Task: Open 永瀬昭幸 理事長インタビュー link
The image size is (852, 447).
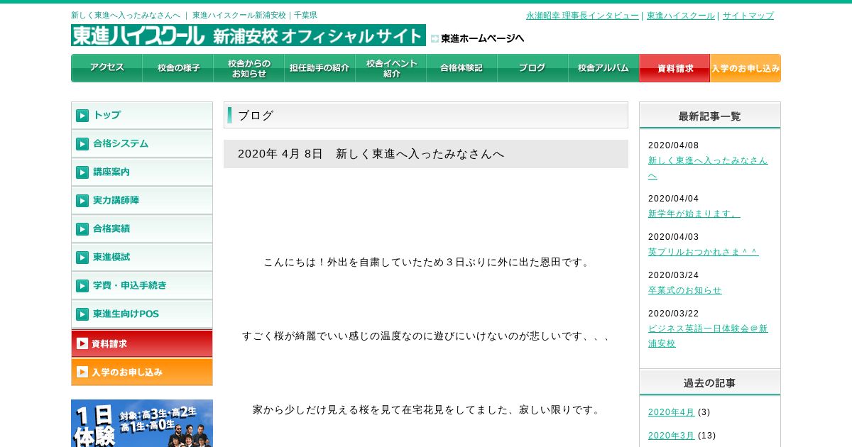Action: pyautogui.click(x=582, y=16)
